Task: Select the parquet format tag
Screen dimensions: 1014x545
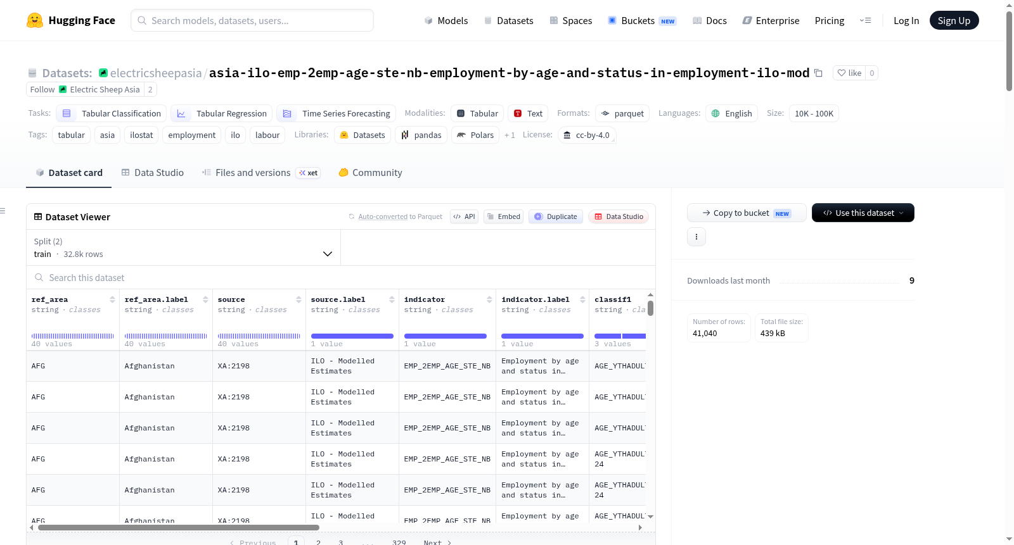Action: (622, 114)
